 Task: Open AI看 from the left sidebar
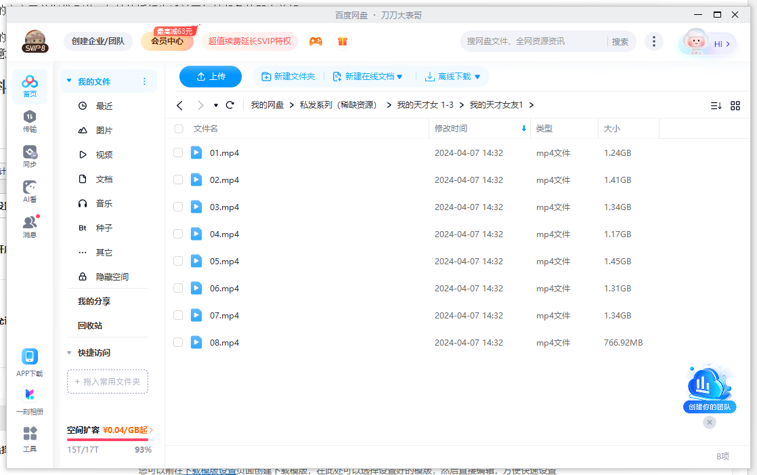(x=29, y=190)
